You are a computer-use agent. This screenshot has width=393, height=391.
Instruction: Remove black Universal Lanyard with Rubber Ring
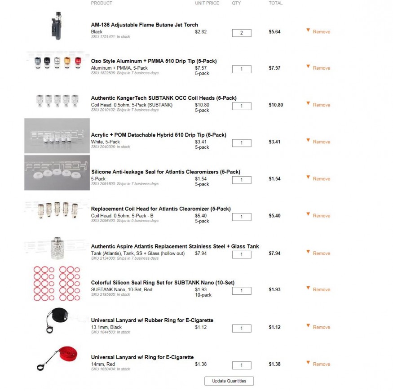[321, 327]
